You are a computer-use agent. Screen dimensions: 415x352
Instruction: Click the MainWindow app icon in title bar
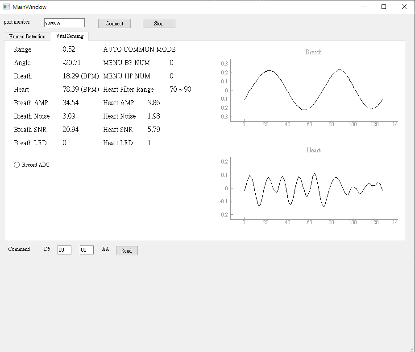(6, 7)
